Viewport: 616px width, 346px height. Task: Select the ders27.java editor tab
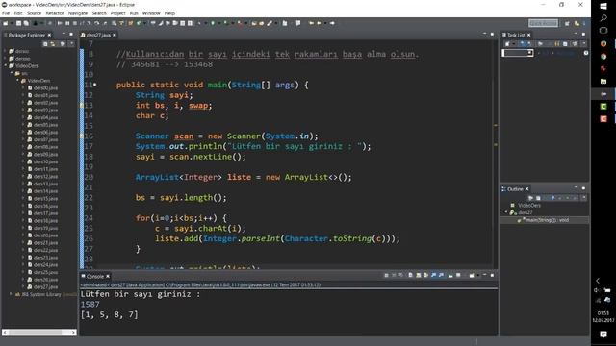tap(98, 35)
